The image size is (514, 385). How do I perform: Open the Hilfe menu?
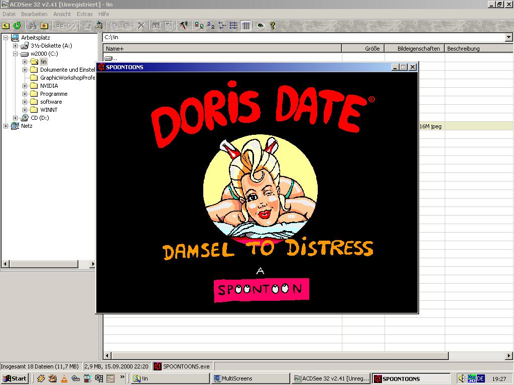click(103, 14)
